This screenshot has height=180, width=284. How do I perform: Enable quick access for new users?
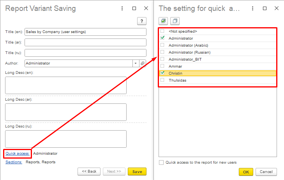pyautogui.click(x=161, y=163)
